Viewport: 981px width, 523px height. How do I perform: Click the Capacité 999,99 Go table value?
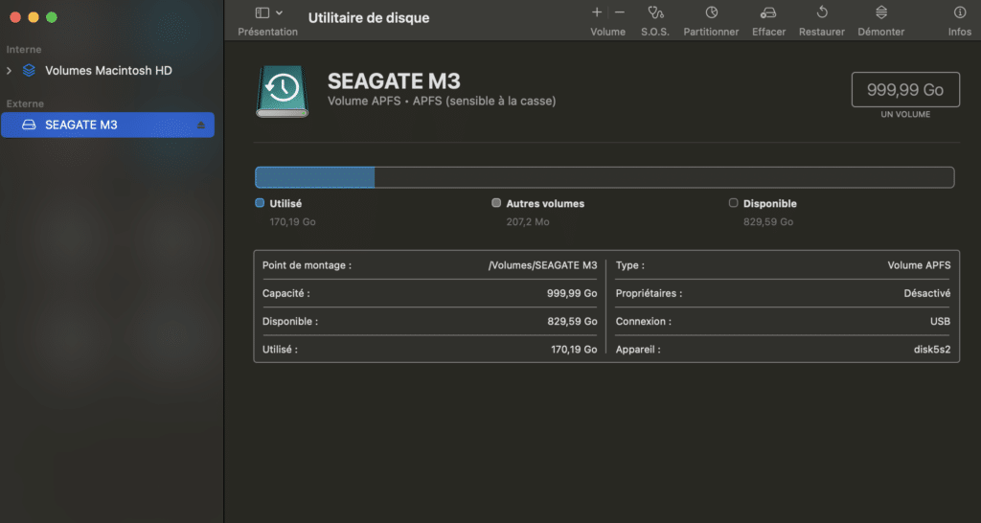(x=572, y=293)
